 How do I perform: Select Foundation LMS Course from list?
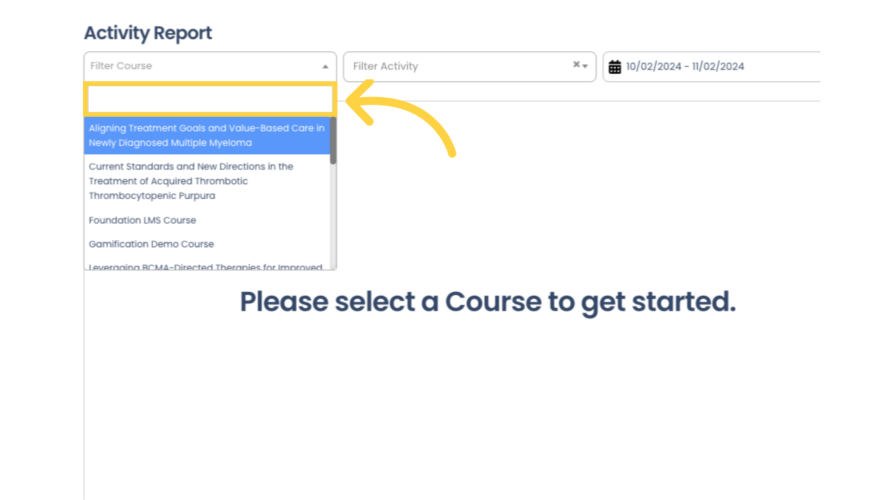coord(142,220)
